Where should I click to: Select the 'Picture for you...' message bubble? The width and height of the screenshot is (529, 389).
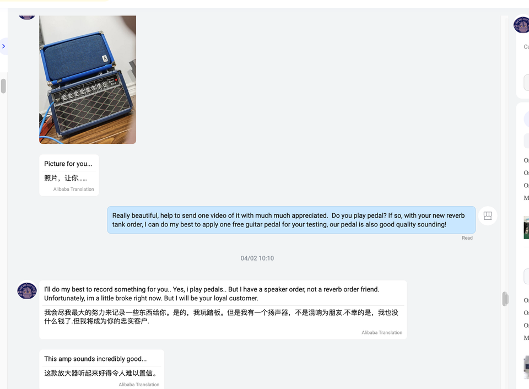(x=69, y=175)
